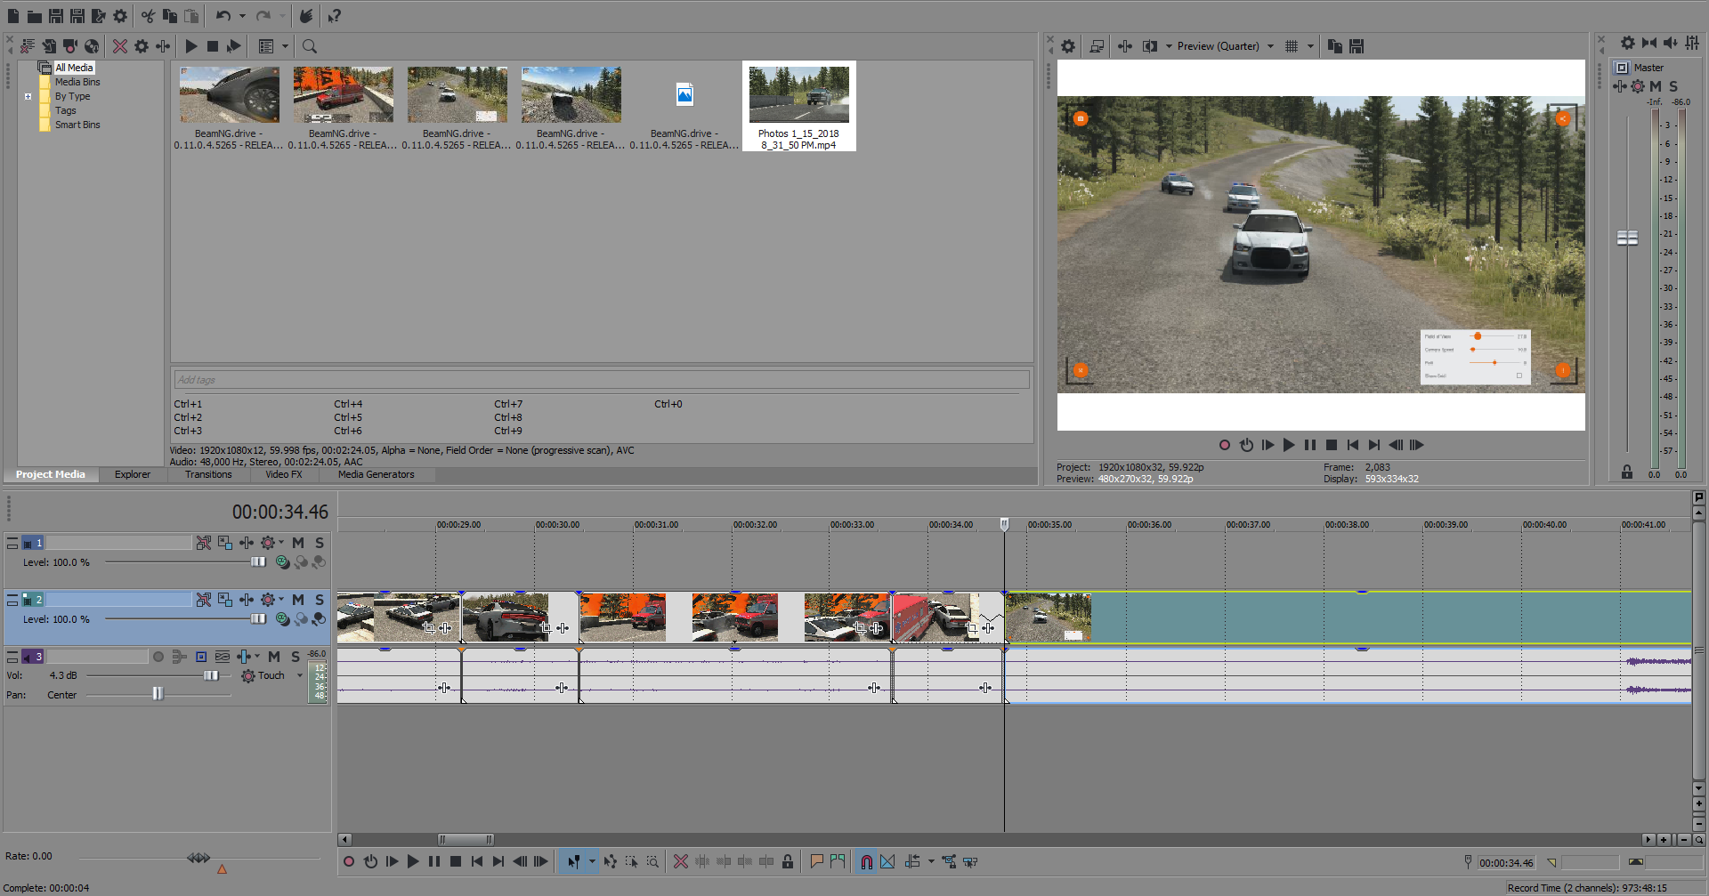Screen dimensions: 1709x896
Task: Stop the Project Media preview
Action: [x=213, y=46]
